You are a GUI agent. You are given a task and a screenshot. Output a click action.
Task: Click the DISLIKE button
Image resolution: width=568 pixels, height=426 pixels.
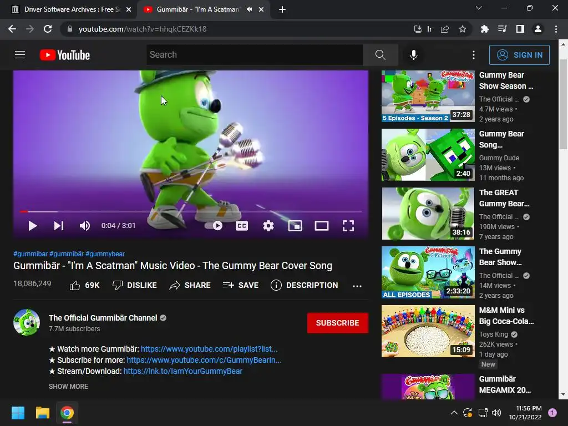134,286
